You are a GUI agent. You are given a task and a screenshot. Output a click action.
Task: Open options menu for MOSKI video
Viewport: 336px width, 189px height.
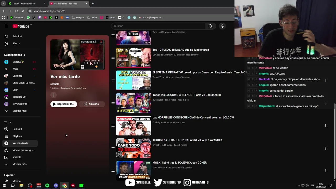click(x=325, y=171)
